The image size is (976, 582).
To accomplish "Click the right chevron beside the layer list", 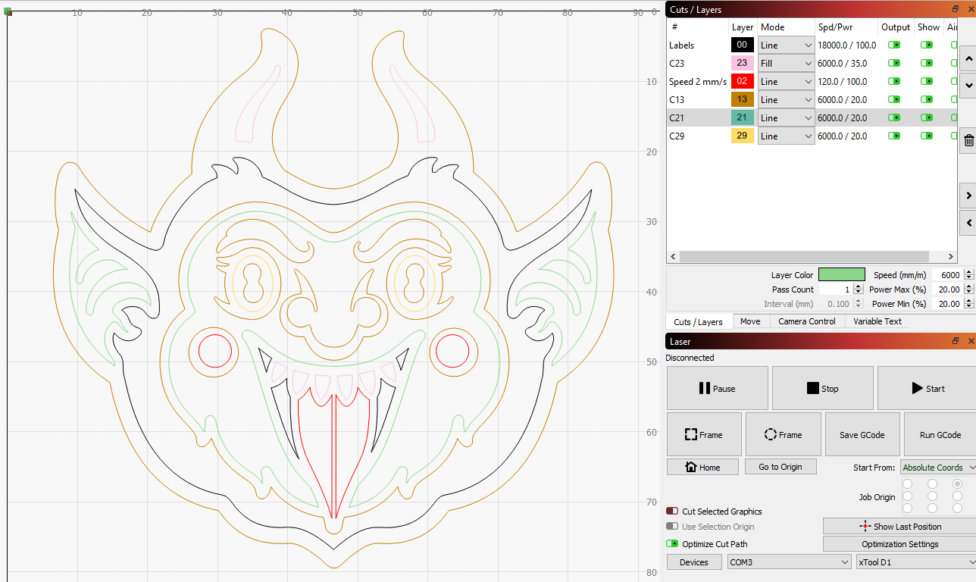I will (x=968, y=196).
